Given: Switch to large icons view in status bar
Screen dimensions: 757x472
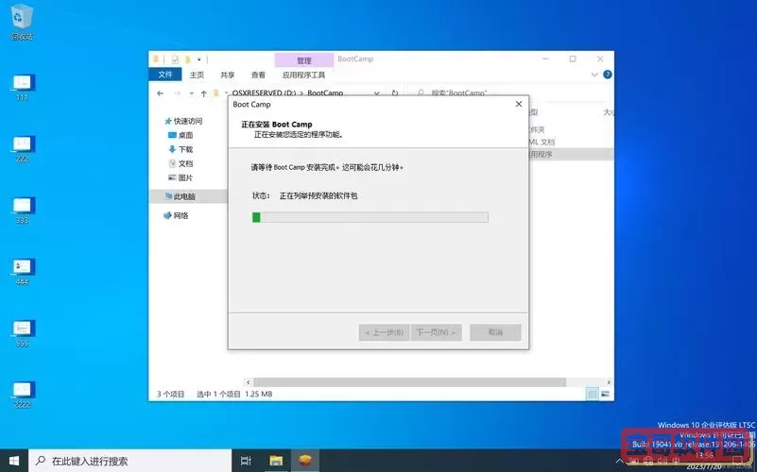Looking at the screenshot, I should click(605, 394).
